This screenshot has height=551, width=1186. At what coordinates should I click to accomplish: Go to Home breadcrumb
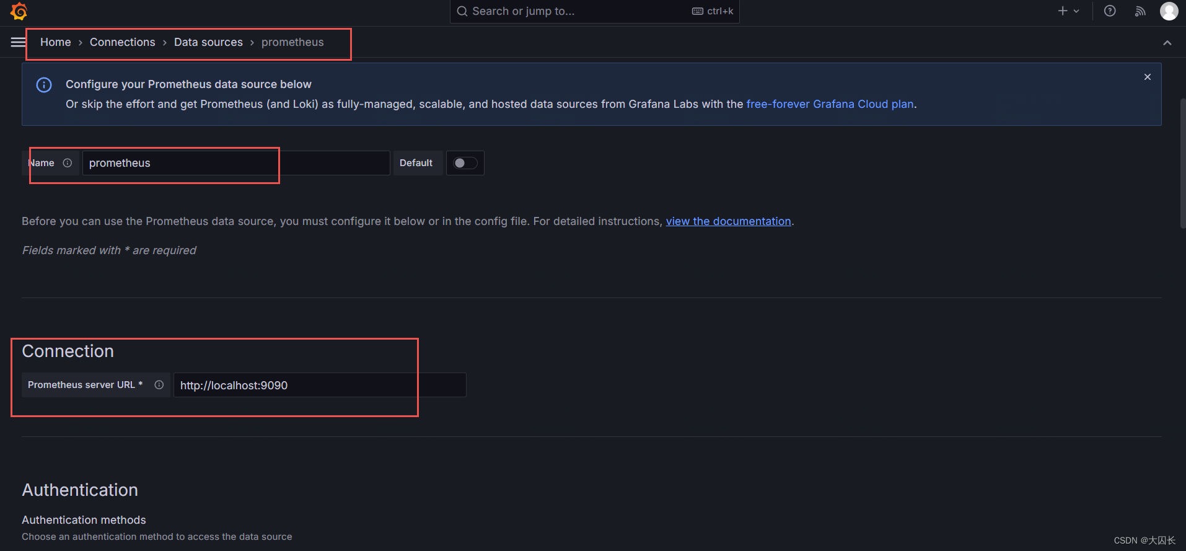56,42
